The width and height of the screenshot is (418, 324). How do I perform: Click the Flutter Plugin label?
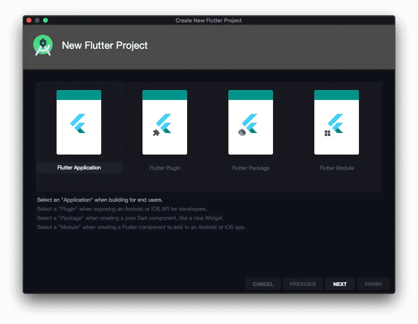tap(165, 168)
